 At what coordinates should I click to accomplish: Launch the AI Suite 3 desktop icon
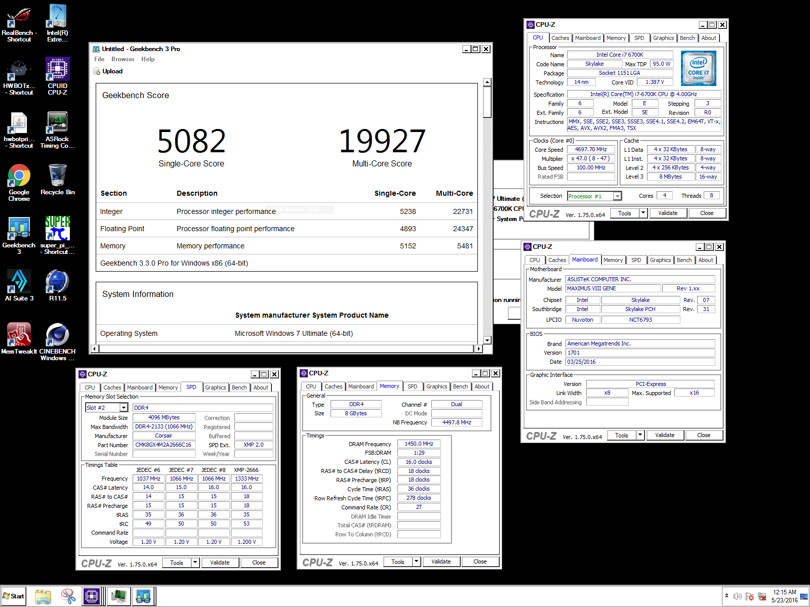(19, 286)
